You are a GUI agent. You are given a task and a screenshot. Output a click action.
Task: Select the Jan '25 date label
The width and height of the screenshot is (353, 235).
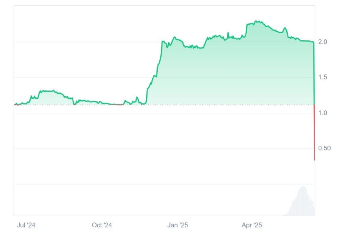[x=178, y=225]
